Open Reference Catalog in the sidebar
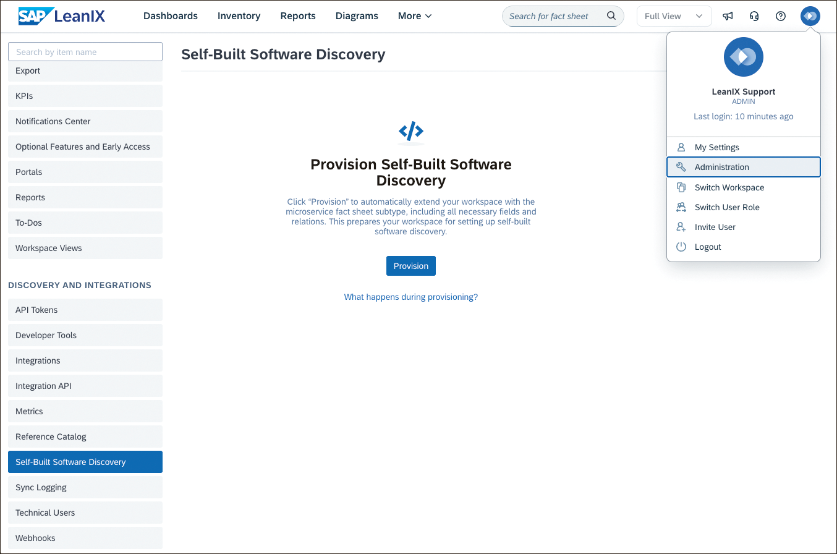This screenshot has height=554, width=837. 85,437
